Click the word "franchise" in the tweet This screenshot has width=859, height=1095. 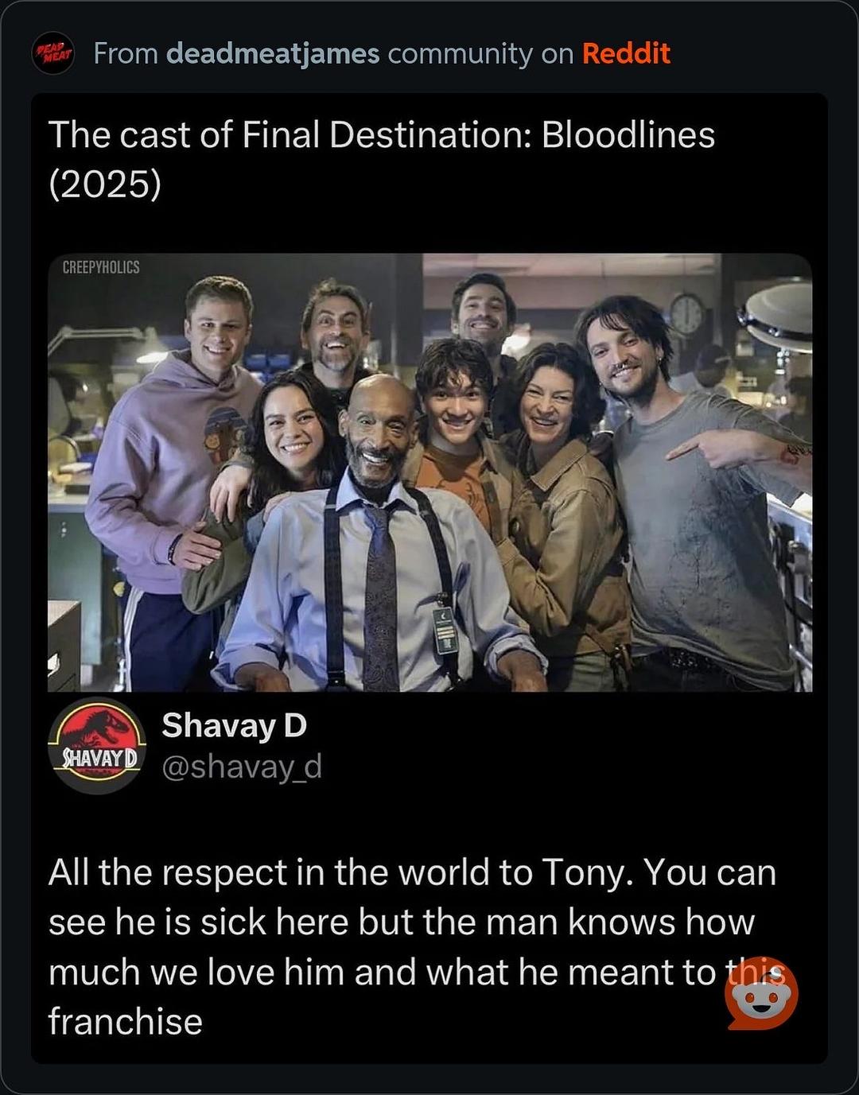click(126, 1022)
